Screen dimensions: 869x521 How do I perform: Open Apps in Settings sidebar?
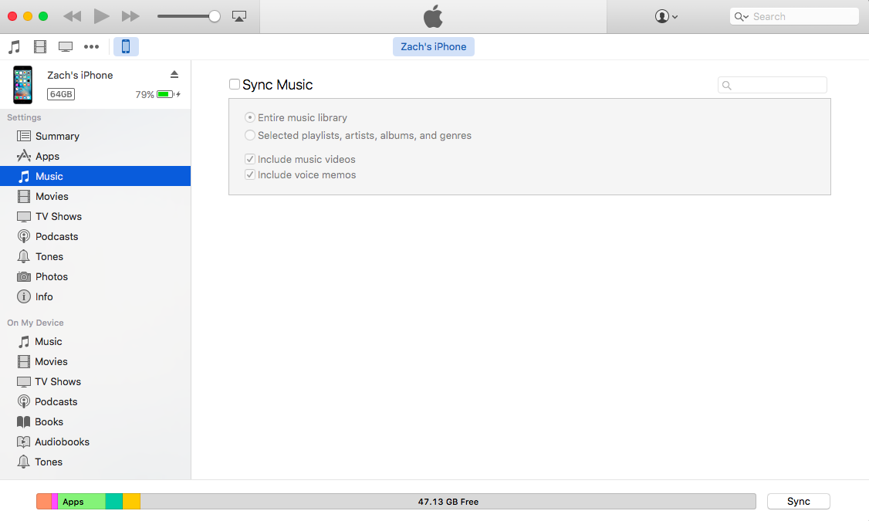point(96,156)
